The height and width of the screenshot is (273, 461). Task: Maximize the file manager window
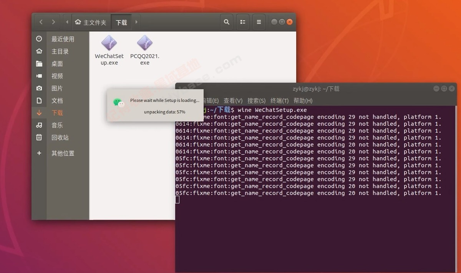pyautogui.click(x=282, y=22)
